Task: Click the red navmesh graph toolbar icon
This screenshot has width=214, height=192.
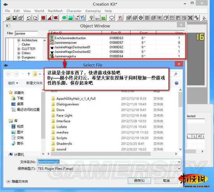Action: click(x=120, y=18)
